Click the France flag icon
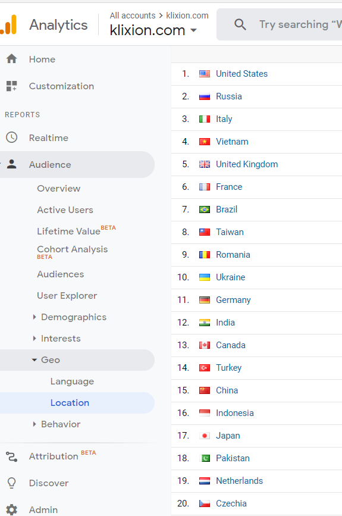 click(205, 187)
